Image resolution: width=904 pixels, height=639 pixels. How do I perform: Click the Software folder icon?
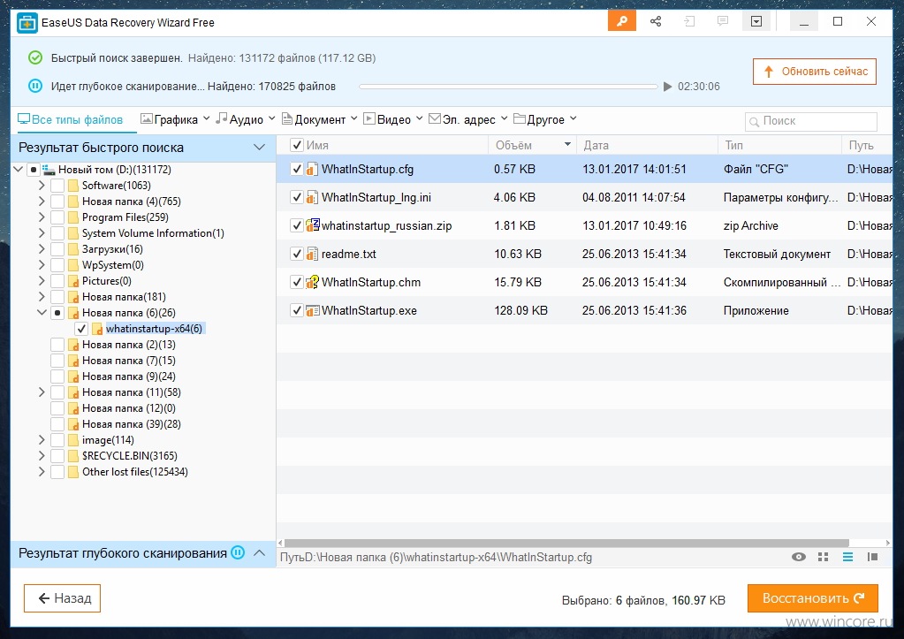click(73, 185)
